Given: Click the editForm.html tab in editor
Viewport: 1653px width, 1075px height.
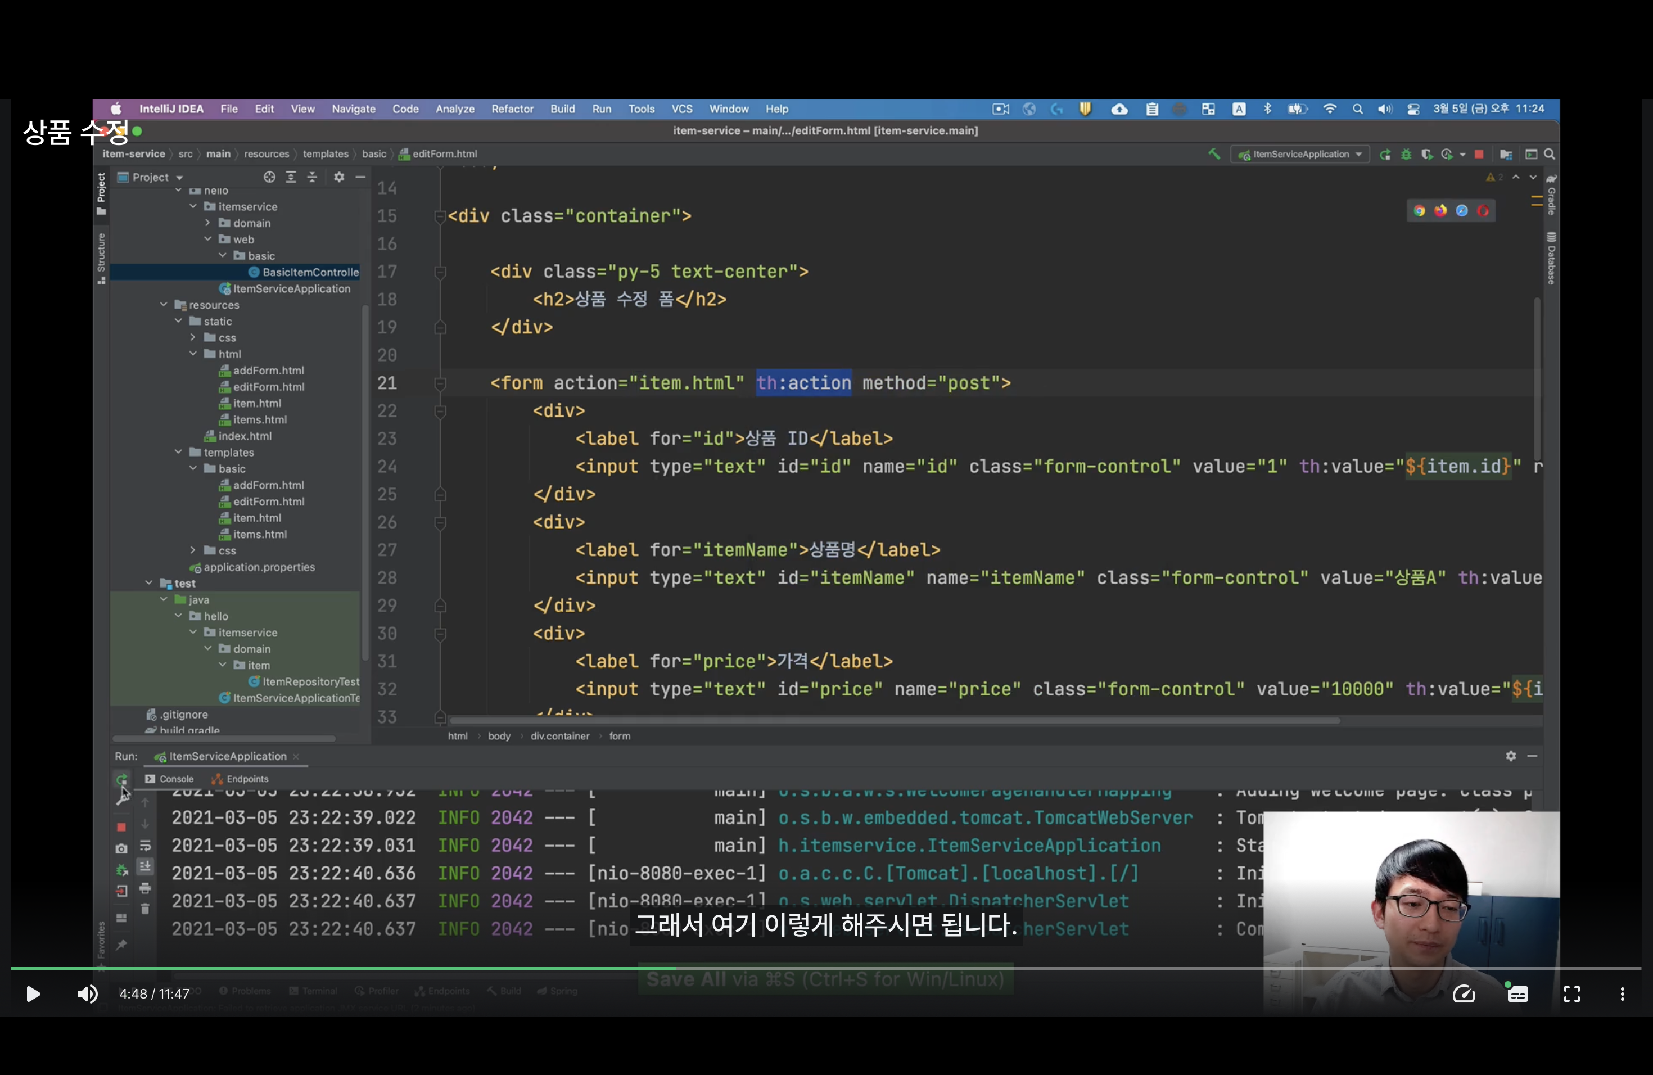Looking at the screenshot, I should pos(442,153).
